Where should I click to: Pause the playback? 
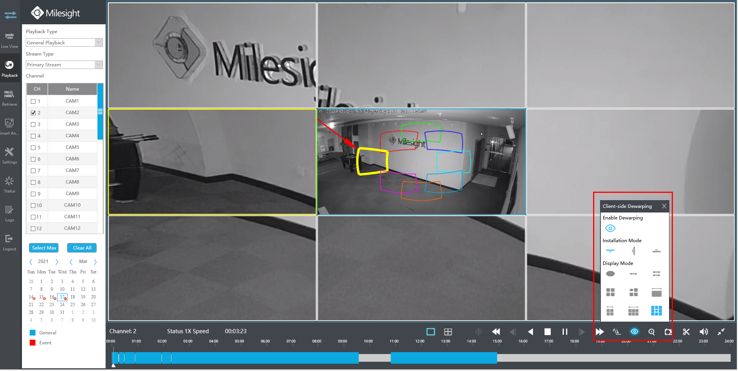pyautogui.click(x=565, y=332)
